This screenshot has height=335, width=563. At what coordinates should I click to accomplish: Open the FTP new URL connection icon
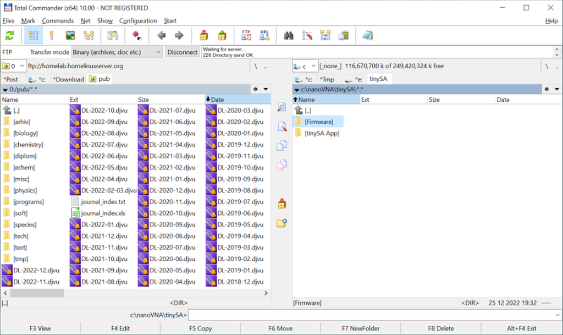point(264,36)
